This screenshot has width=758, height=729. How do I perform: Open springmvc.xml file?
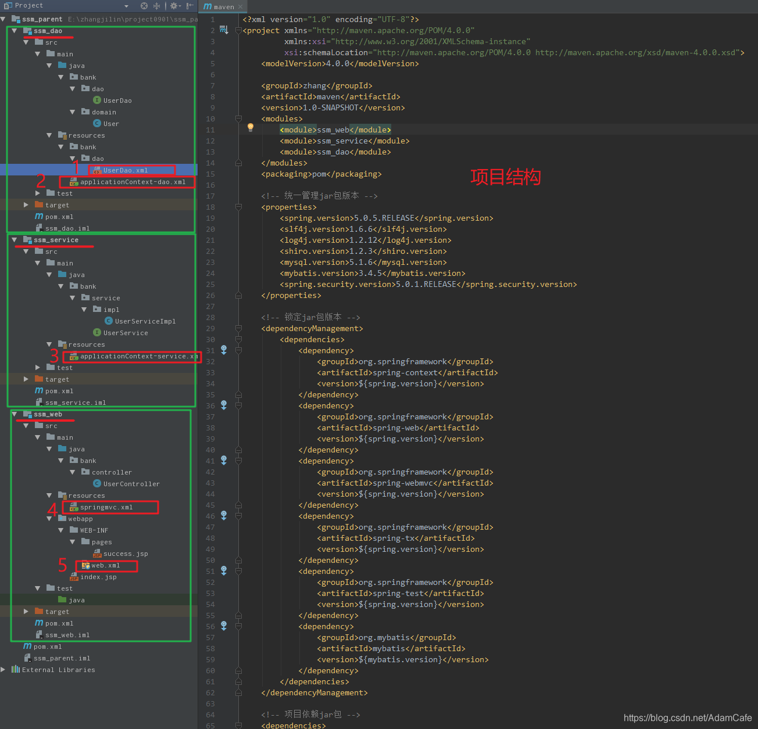pos(101,507)
